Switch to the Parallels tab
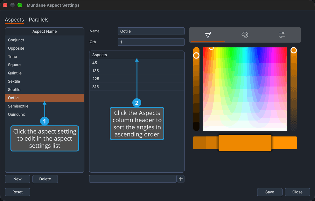Screen dimensions: 315x201 pyautogui.click(x=38, y=20)
